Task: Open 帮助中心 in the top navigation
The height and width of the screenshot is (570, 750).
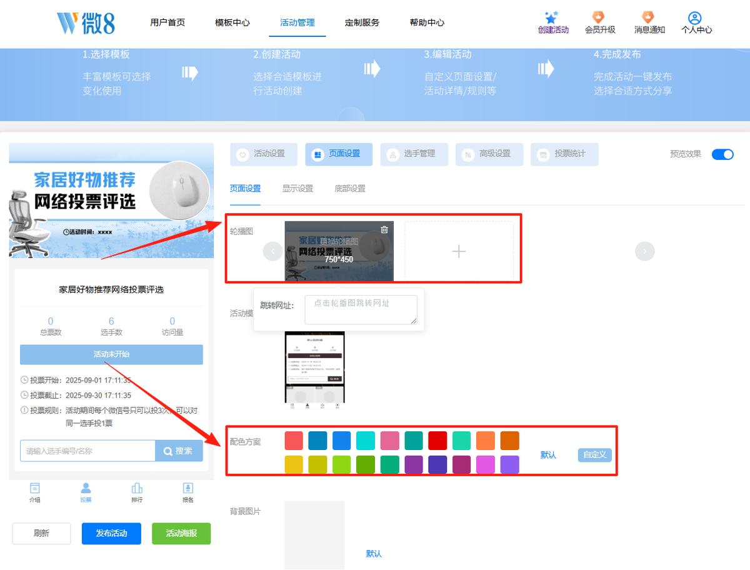Action: (427, 22)
